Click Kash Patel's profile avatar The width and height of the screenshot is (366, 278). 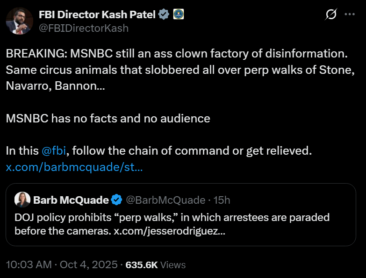click(19, 21)
